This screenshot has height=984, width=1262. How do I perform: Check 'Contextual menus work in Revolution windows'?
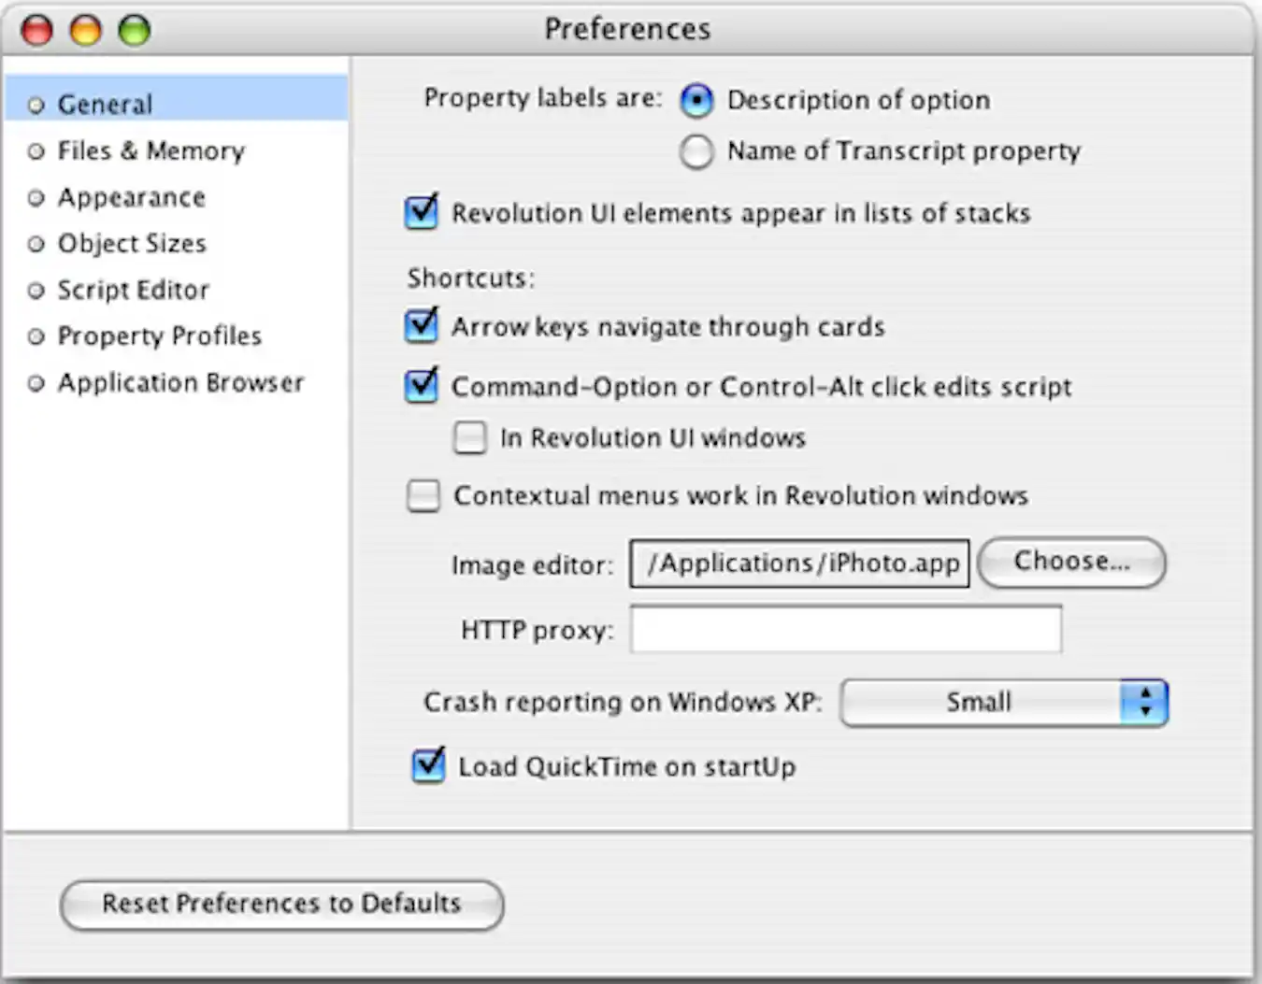pos(423,495)
